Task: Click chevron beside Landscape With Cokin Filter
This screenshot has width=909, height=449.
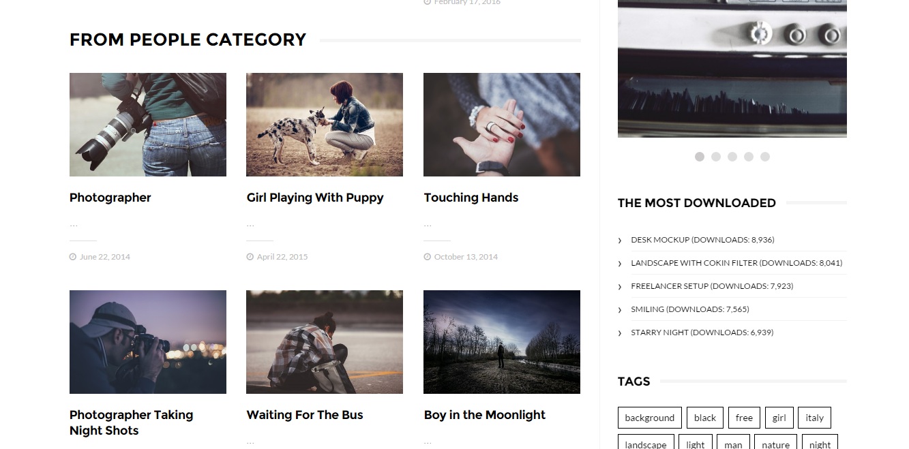Action: pos(620,264)
